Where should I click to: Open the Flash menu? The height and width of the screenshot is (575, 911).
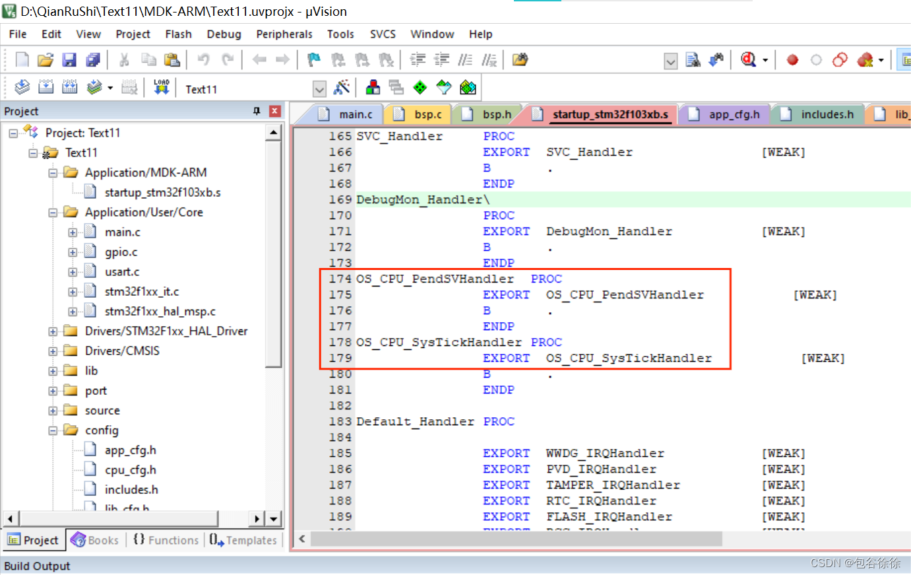pyautogui.click(x=178, y=34)
